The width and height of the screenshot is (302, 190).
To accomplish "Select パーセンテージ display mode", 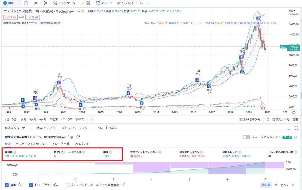I will point(285,185).
